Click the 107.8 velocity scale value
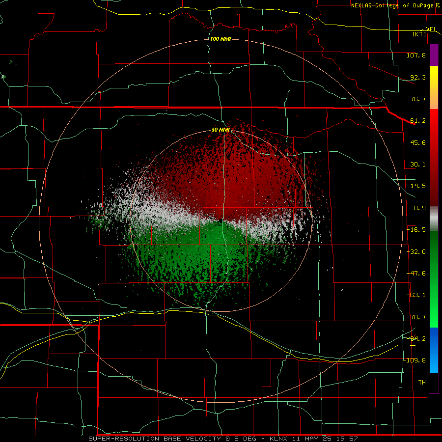 coord(416,55)
